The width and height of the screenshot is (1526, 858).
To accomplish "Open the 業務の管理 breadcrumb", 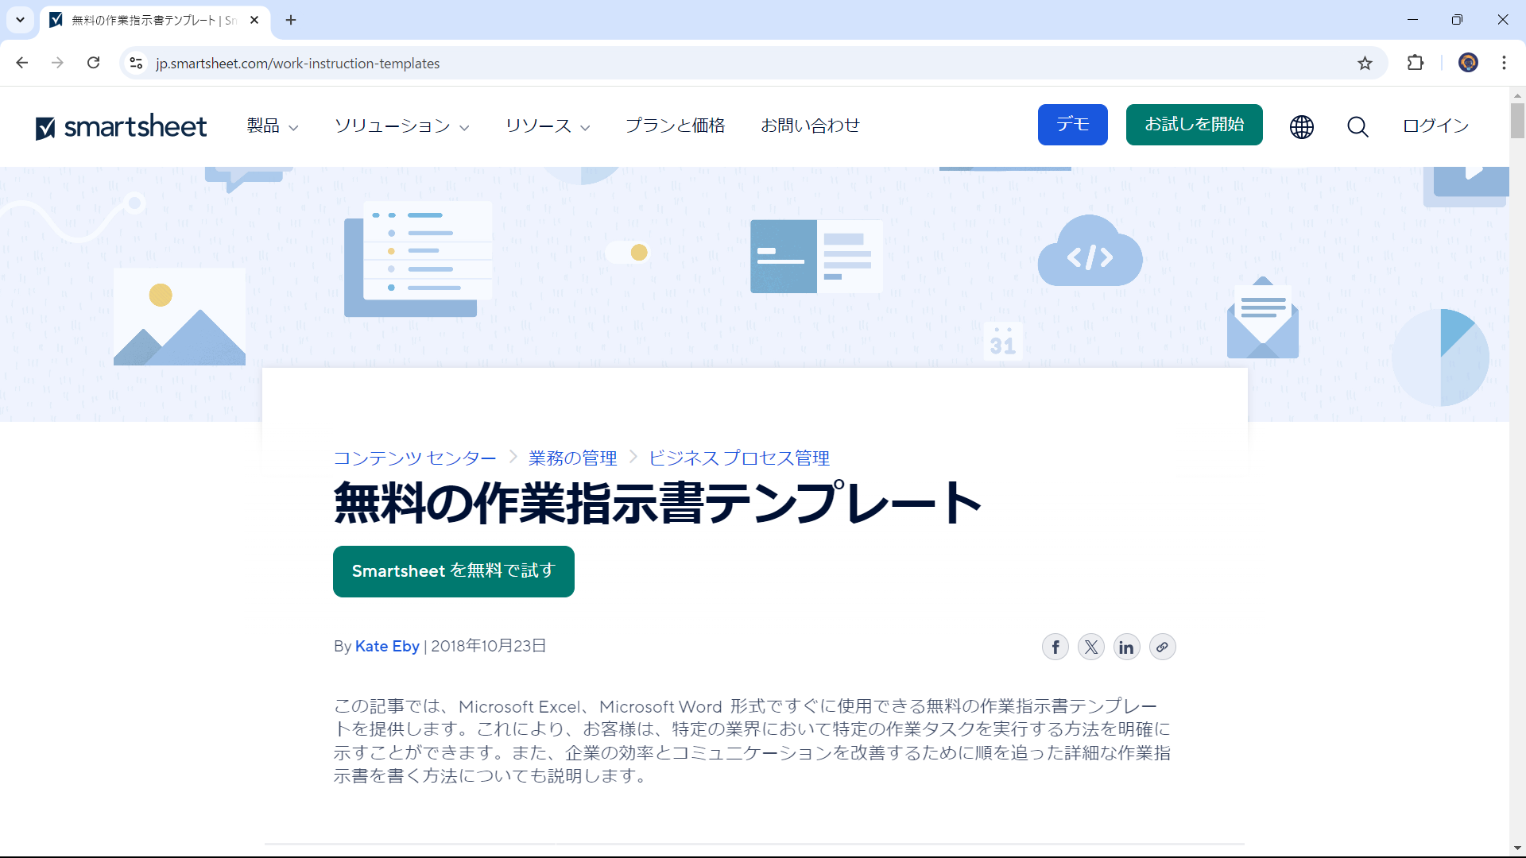I will (572, 458).
